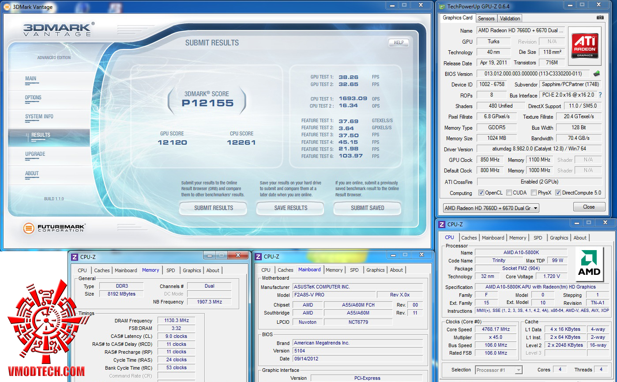Click the Driver Version field in GPU-Z
This screenshot has width=617, height=382.
pyautogui.click(x=539, y=149)
